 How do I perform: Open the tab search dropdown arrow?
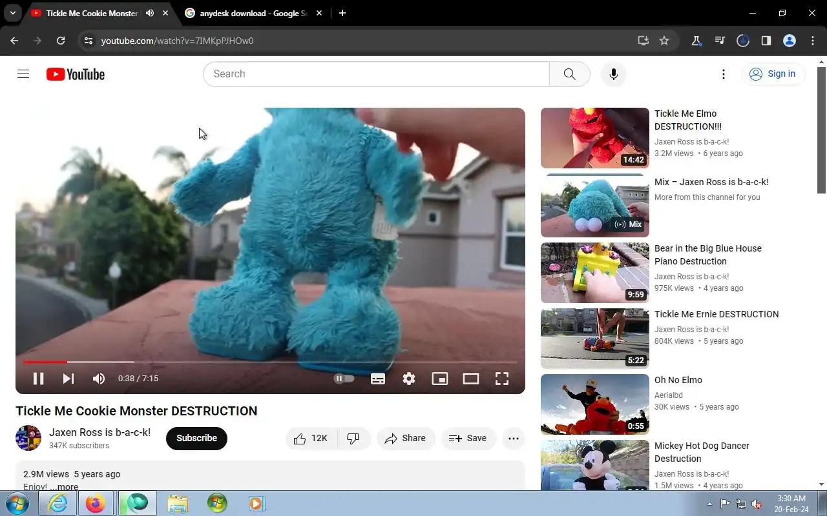[12, 13]
